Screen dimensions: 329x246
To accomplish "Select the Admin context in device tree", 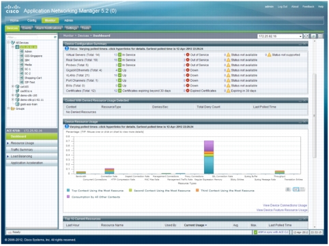I will pyautogui.click(x=28, y=51).
